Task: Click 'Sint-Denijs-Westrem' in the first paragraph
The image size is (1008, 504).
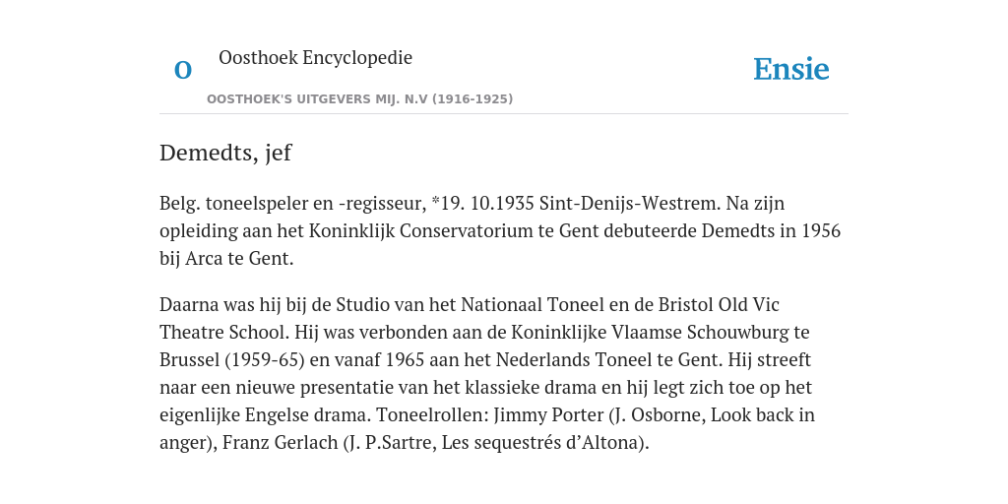Action: click(630, 203)
